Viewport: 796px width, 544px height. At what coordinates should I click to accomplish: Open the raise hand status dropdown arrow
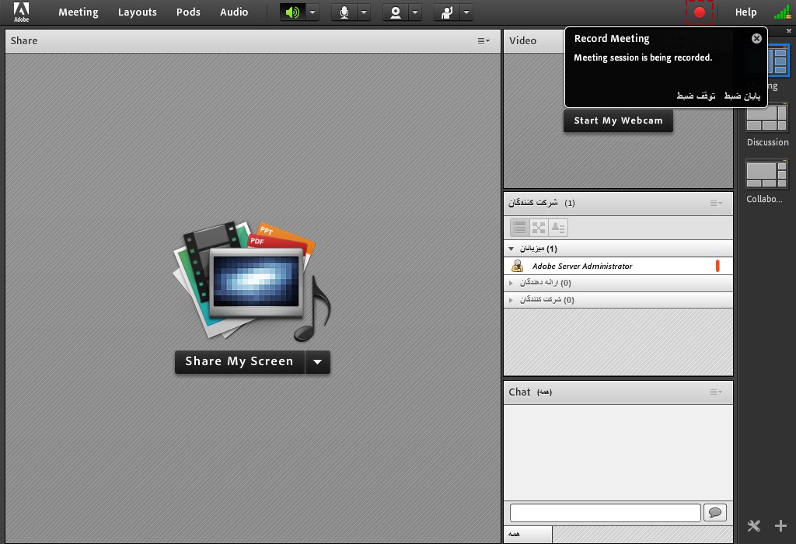click(x=466, y=12)
